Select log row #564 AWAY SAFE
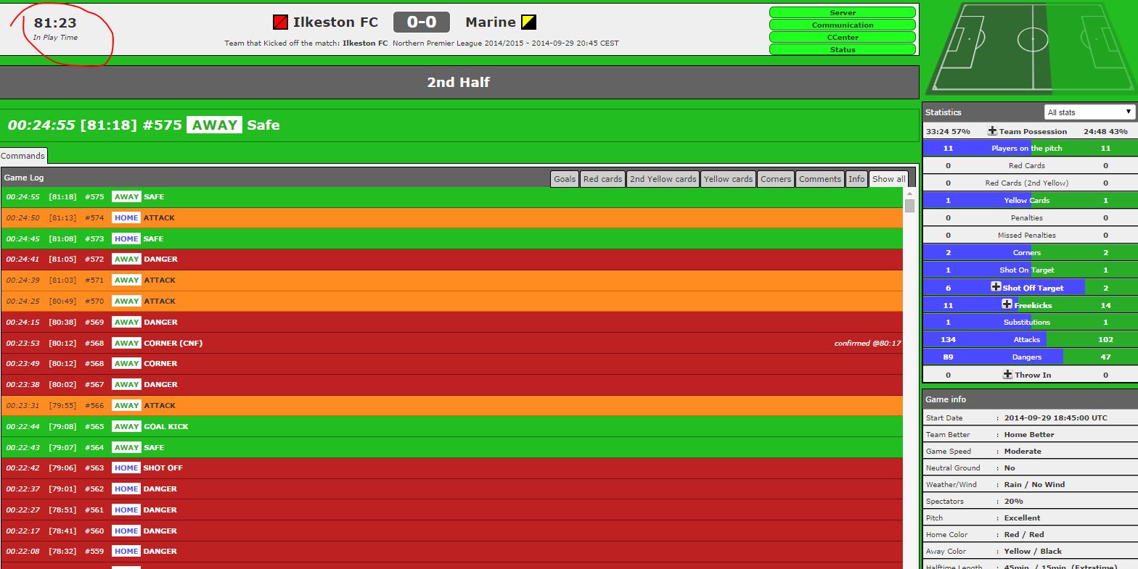The image size is (1138, 569). tap(451, 447)
